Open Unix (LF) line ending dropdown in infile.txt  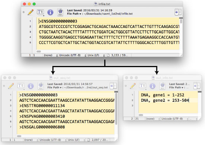coord(96,55)
